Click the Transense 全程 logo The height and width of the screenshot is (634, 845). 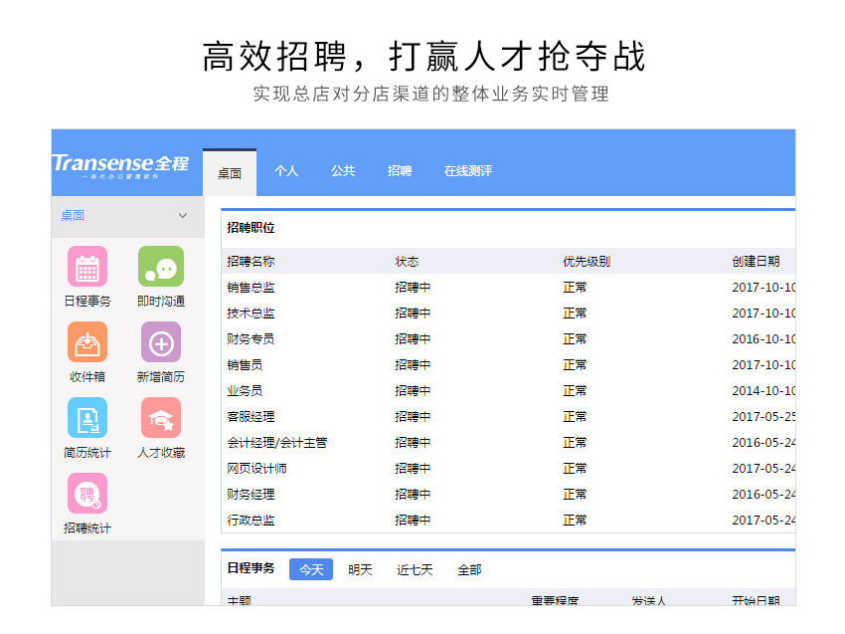coord(120,165)
